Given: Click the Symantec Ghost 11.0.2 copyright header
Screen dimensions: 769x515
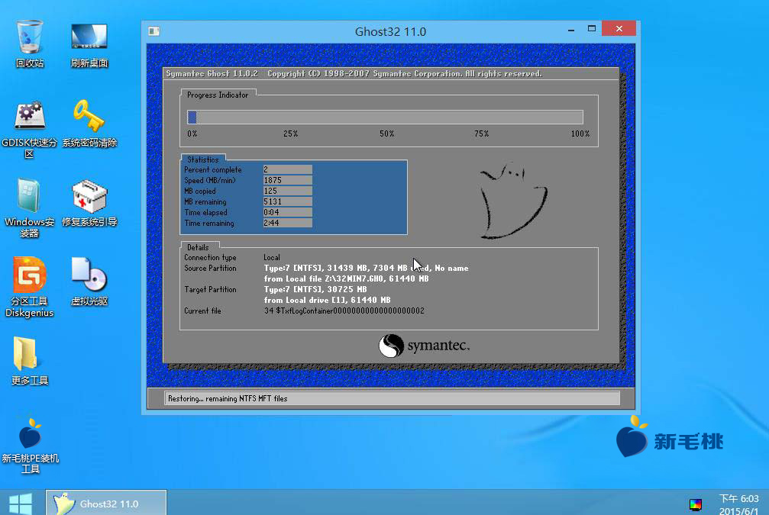Looking at the screenshot, I should coord(354,73).
